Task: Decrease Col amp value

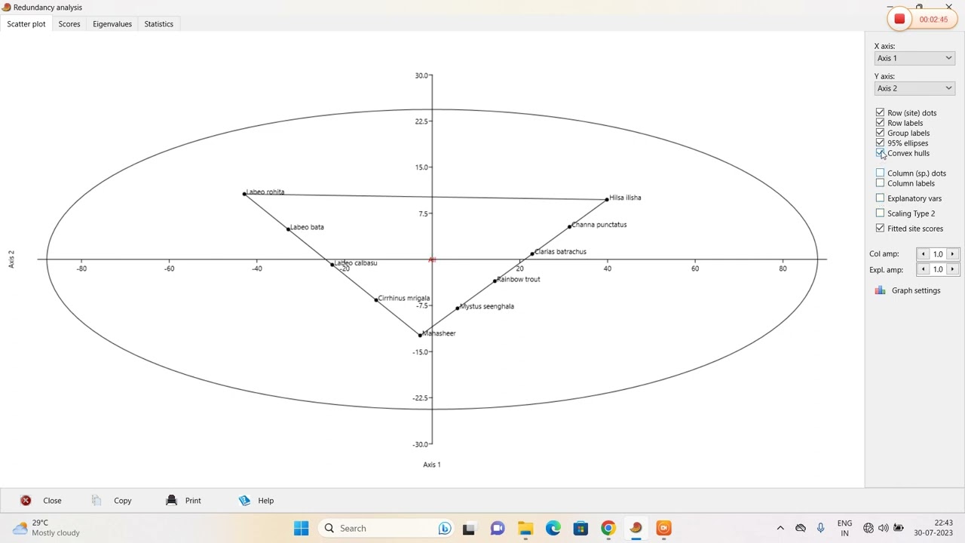Action: [x=923, y=254]
